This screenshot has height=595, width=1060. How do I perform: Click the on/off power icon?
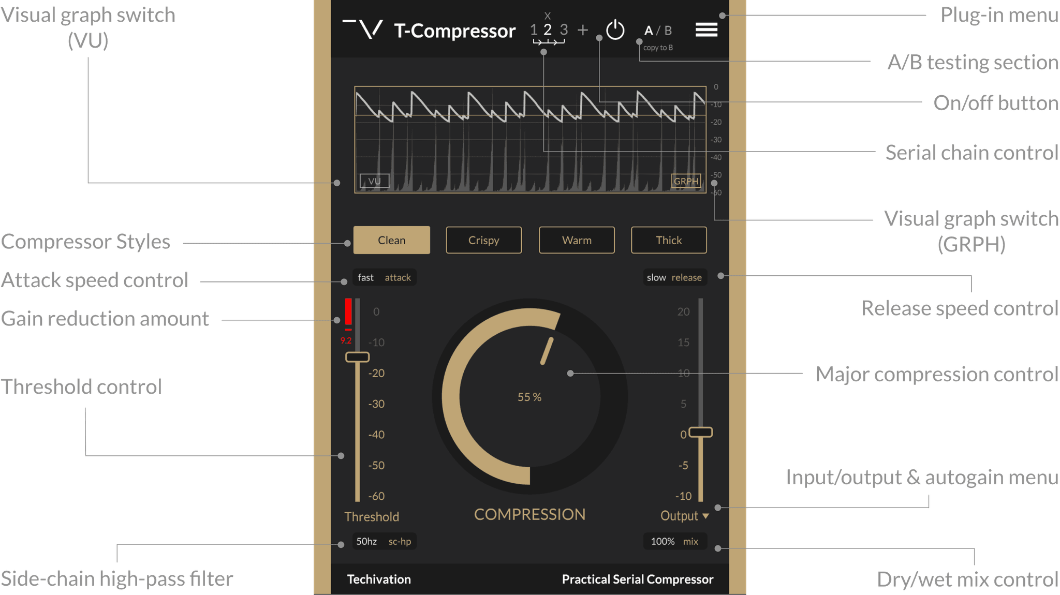(x=615, y=30)
